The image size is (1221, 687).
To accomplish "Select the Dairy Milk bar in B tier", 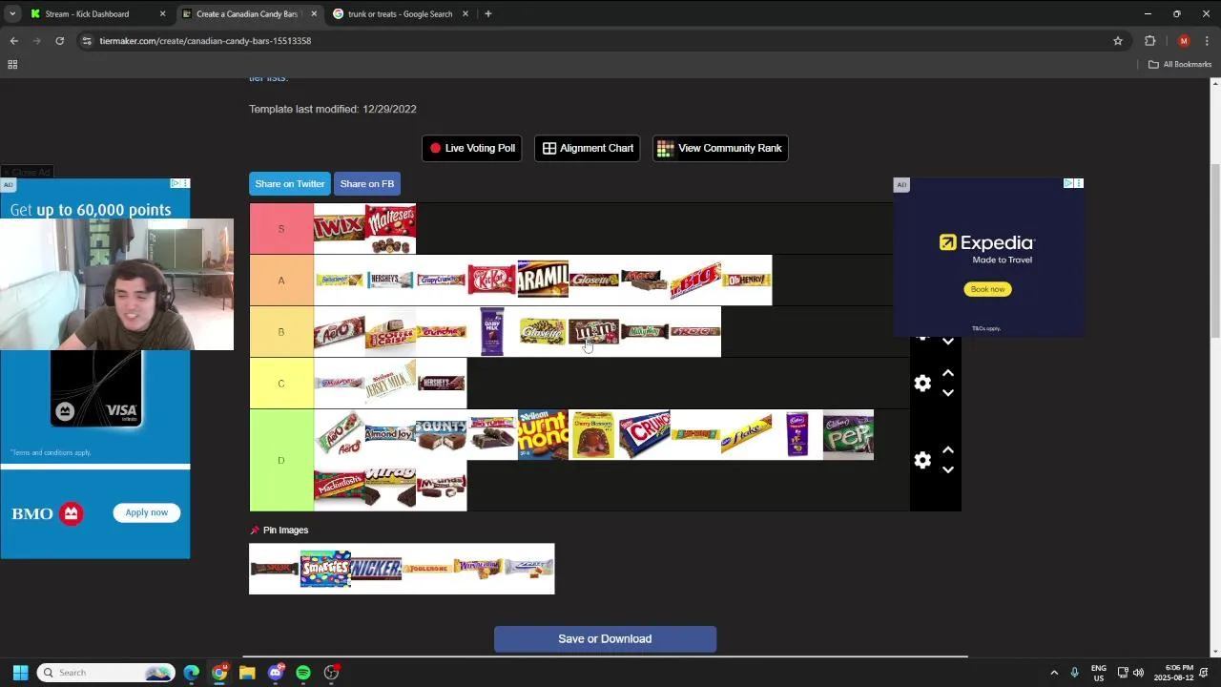I will (x=491, y=331).
